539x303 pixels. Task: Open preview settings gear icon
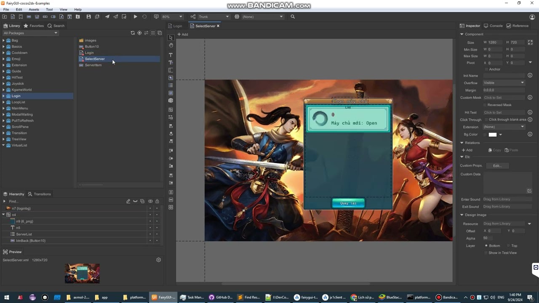[x=159, y=260]
